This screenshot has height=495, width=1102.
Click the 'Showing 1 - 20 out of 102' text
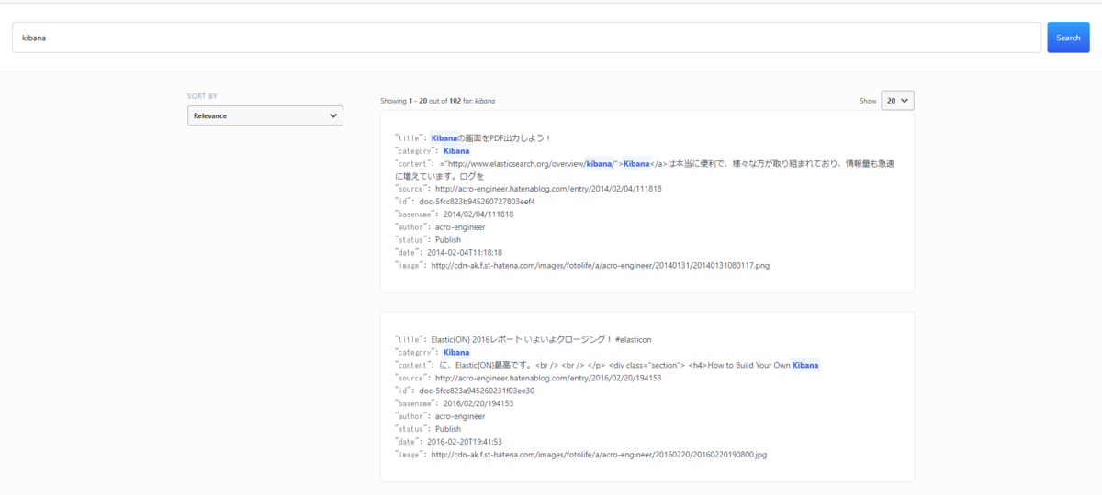(421, 101)
